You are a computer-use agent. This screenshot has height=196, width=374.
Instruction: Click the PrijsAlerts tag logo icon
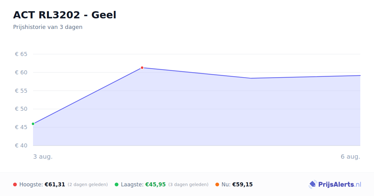click(x=313, y=184)
